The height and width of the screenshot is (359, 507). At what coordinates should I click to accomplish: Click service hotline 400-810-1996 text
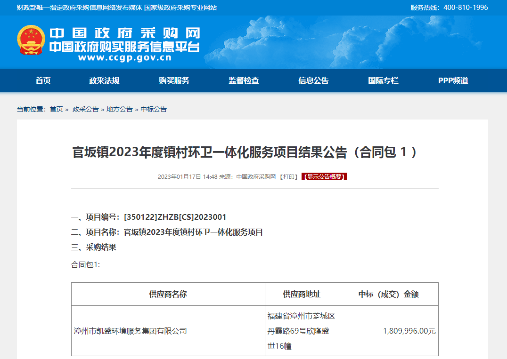point(466,8)
